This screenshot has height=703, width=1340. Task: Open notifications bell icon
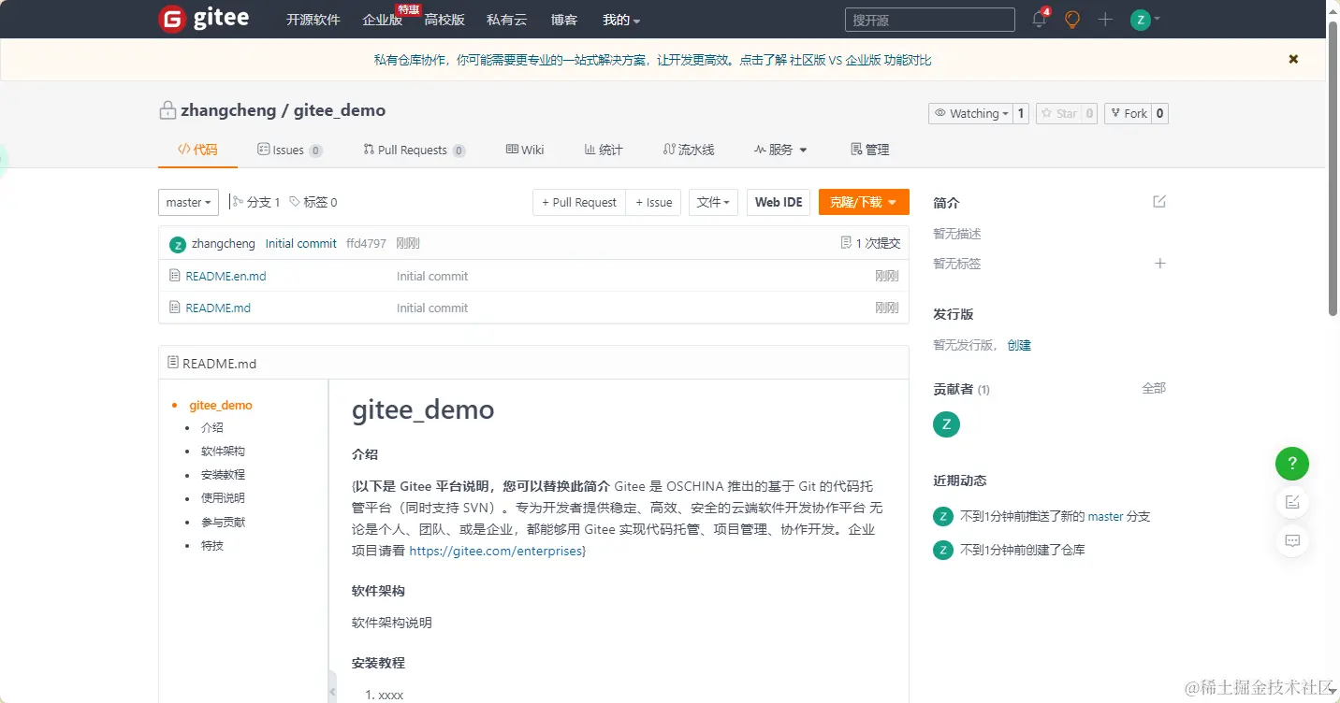pos(1040,19)
